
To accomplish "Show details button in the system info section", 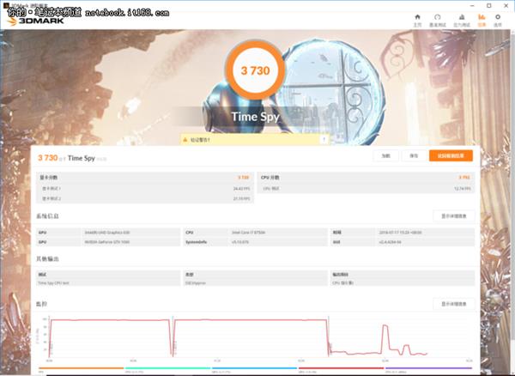I will point(453,216).
